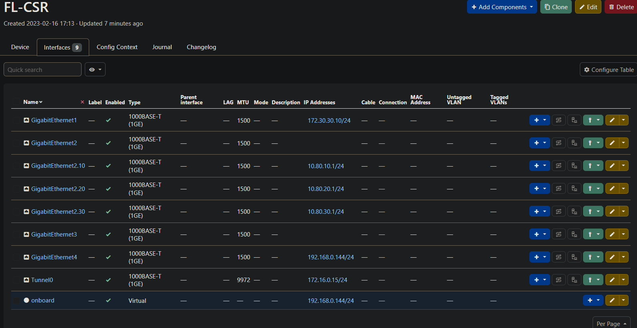
Task: Check the GigabitEthernet4 row checkbox
Action: [x=16, y=257]
